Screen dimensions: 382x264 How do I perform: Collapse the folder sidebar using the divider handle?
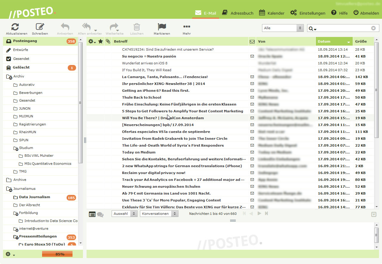pyautogui.click(x=85, y=140)
